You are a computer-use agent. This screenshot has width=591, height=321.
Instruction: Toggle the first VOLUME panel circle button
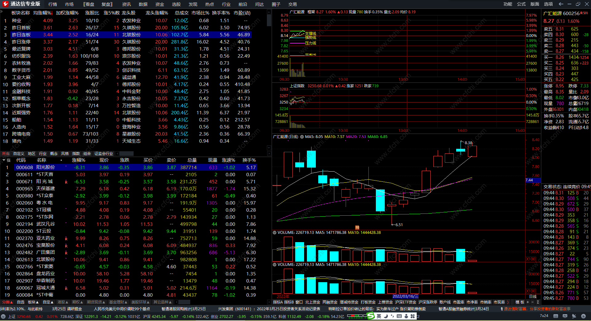pos(275,233)
